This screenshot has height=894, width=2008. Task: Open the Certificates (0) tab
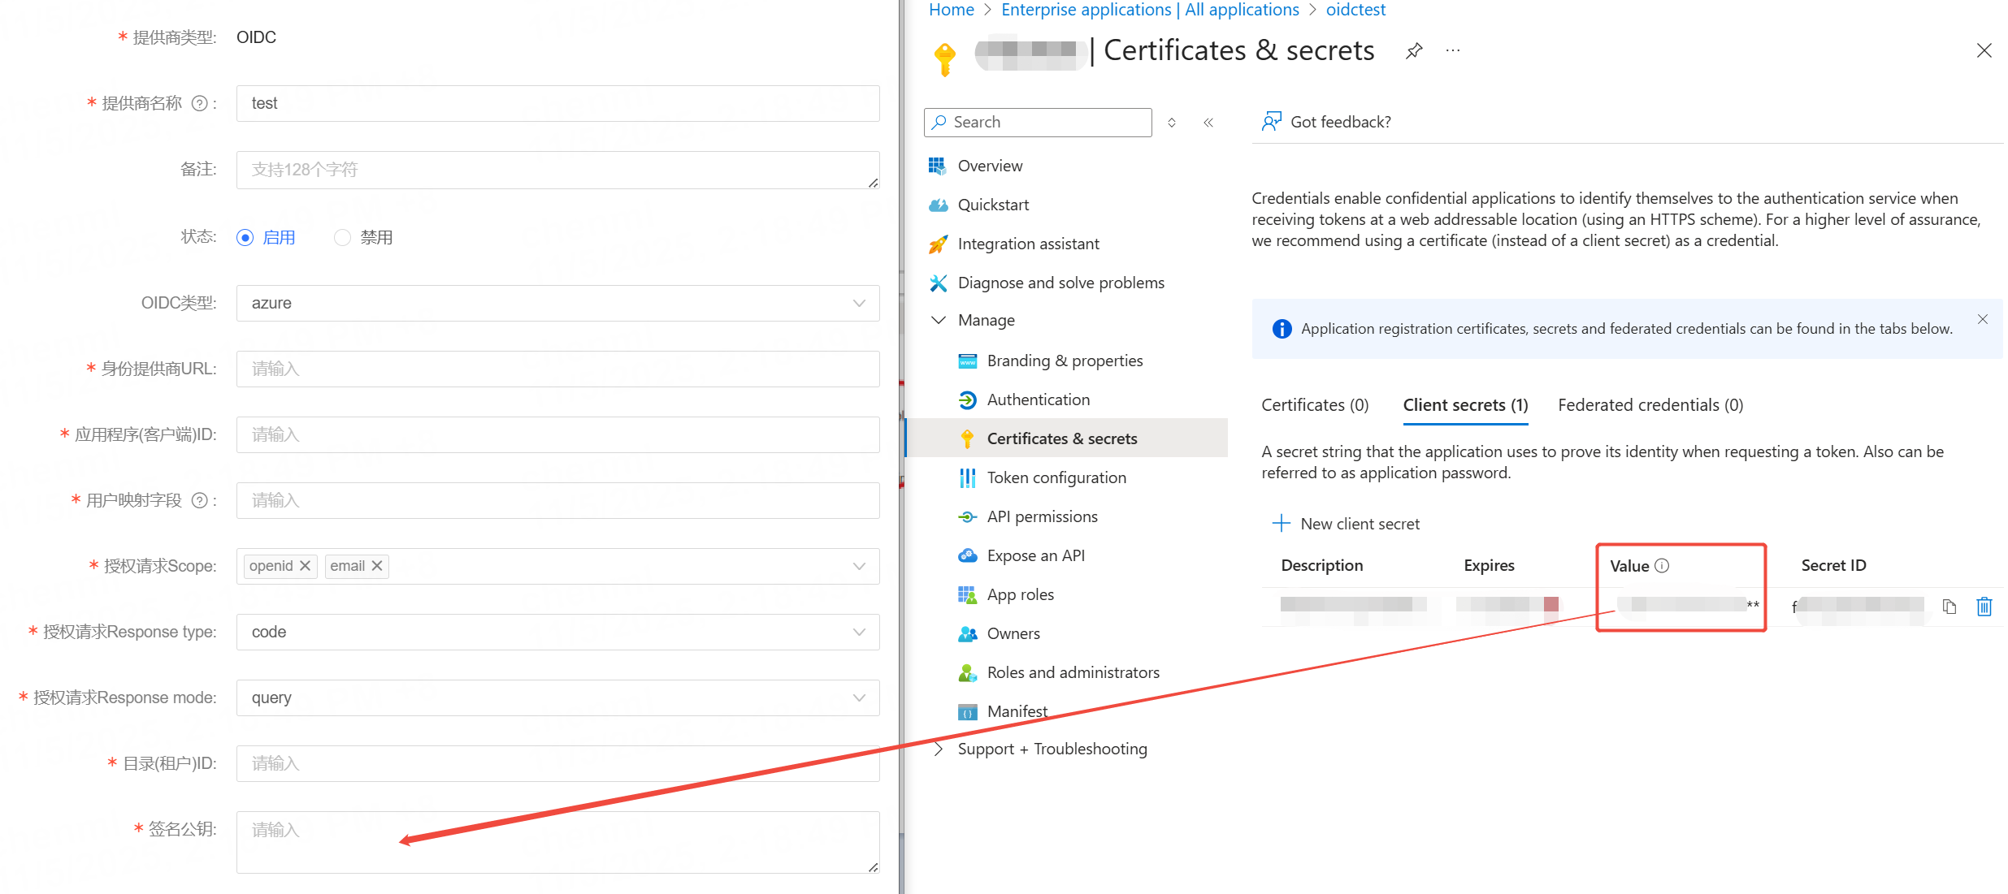click(1313, 404)
